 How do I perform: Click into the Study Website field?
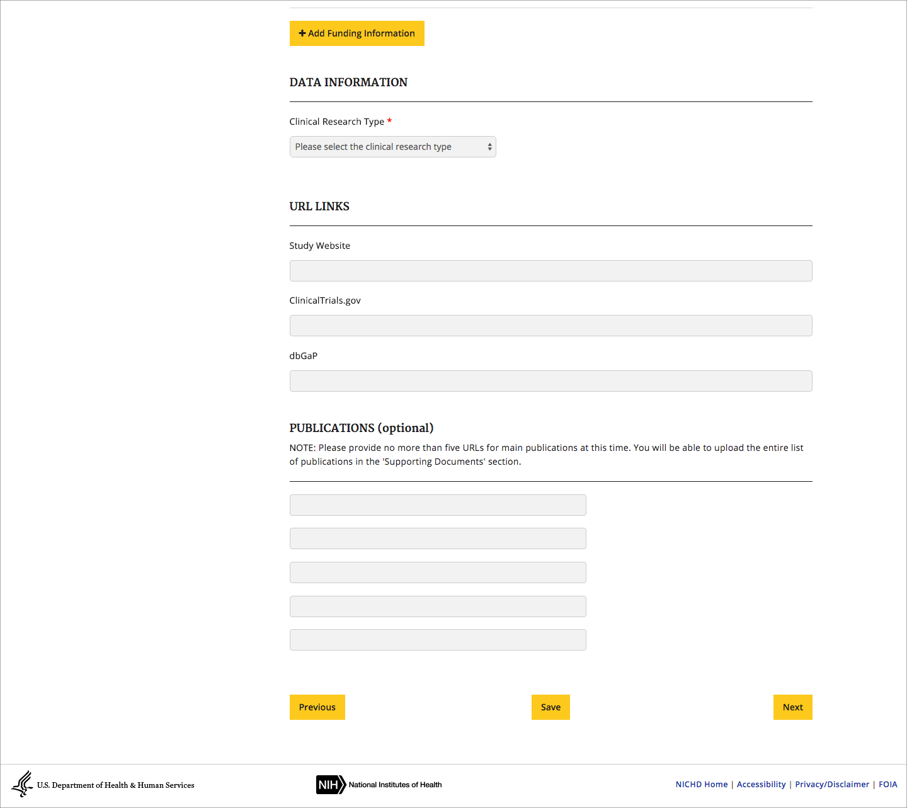click(550, 271)
